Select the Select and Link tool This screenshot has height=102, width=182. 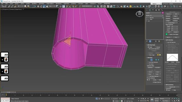click(9, 7)
